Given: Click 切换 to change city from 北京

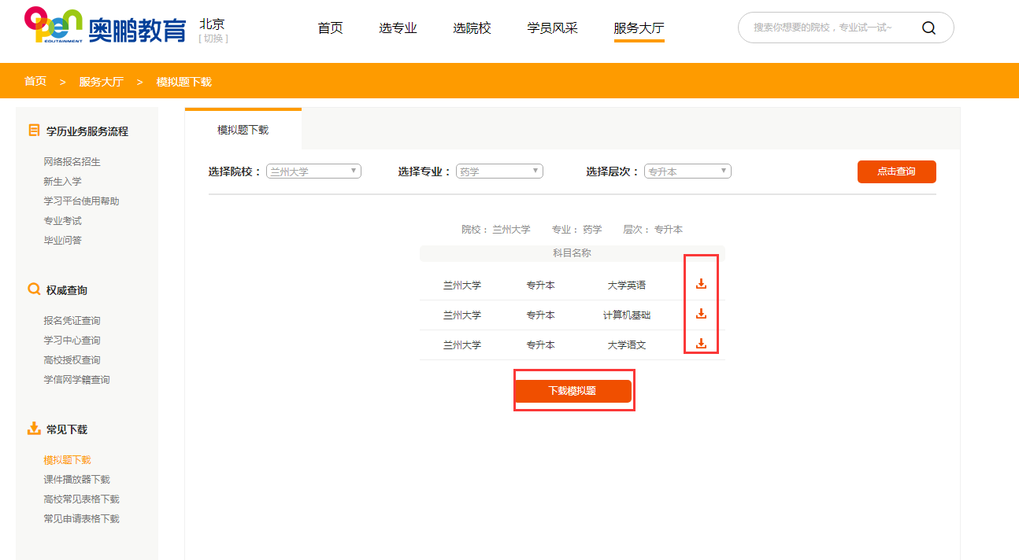Looking at the screenshot, I should pos(213,38).
